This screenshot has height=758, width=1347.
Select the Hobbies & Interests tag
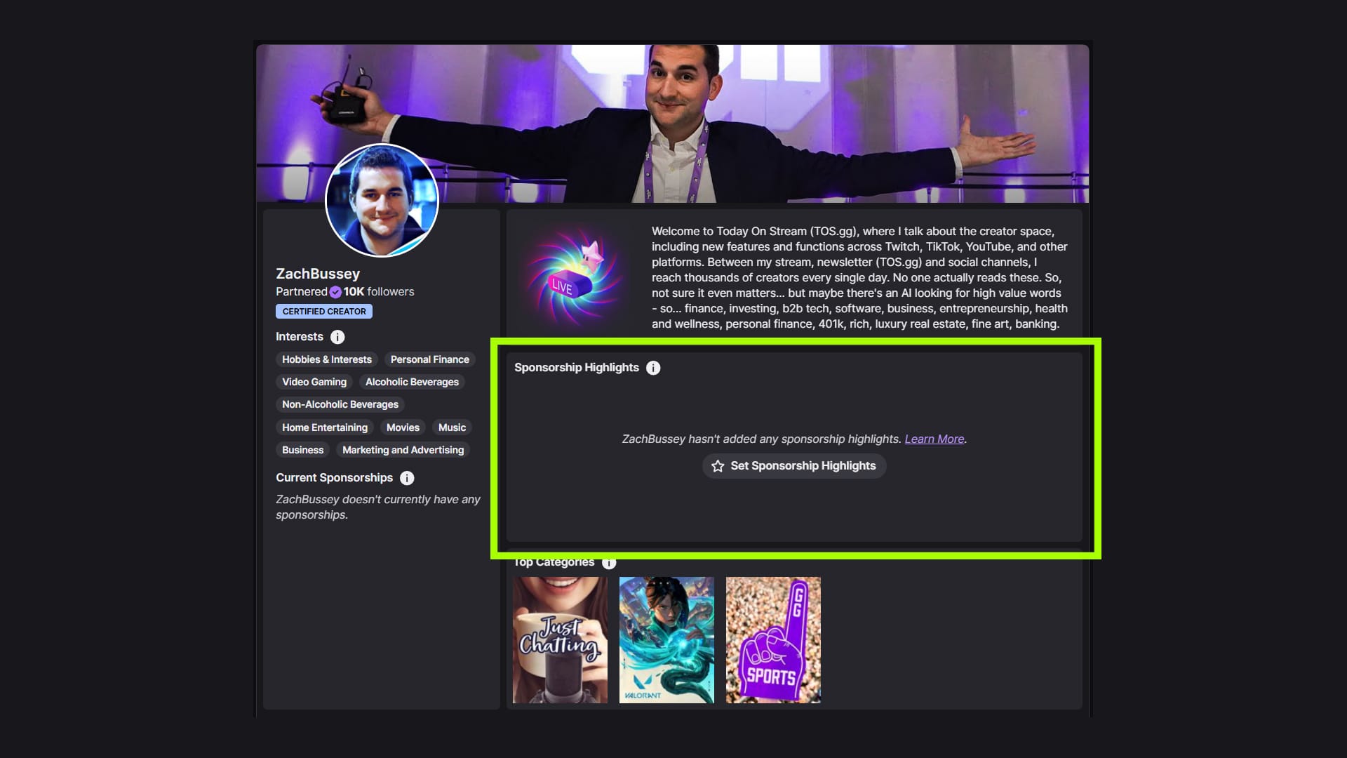(x=327, y=359)
